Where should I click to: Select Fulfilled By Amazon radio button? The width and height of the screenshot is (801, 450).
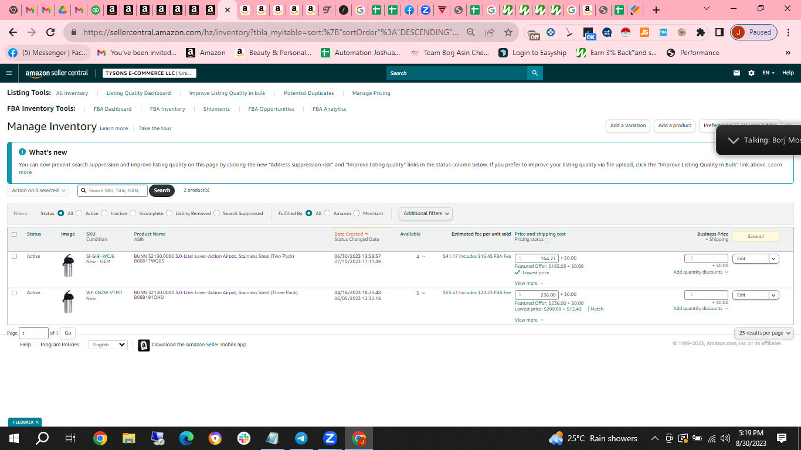tap(327, 213)
